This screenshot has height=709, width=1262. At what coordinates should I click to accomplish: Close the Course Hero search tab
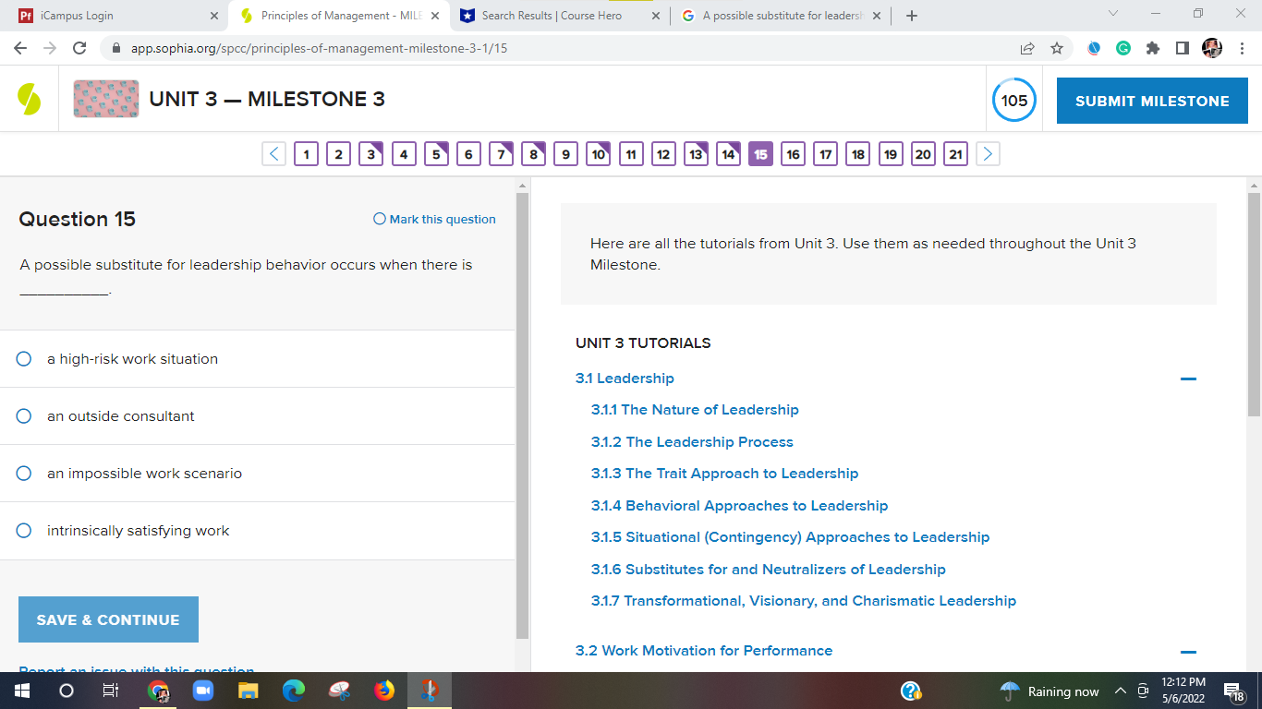pyautogui.click(x=656, y=16)
